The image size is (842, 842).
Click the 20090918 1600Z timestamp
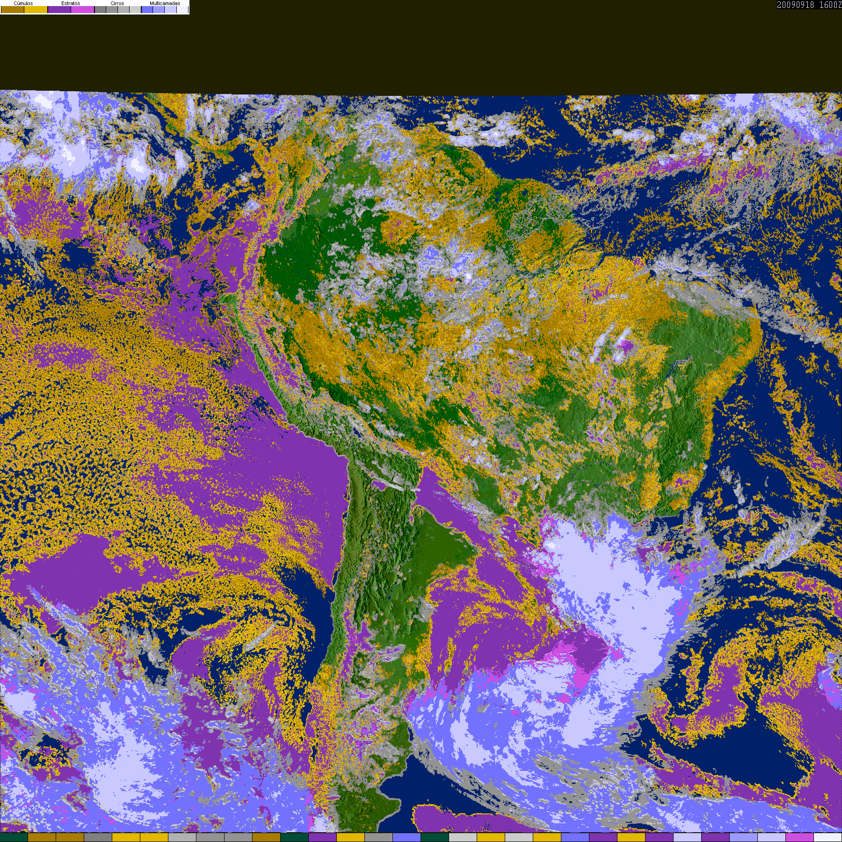tap(809, 5)
